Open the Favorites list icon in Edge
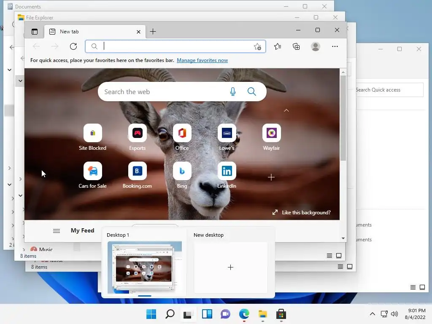 point(278,46)
